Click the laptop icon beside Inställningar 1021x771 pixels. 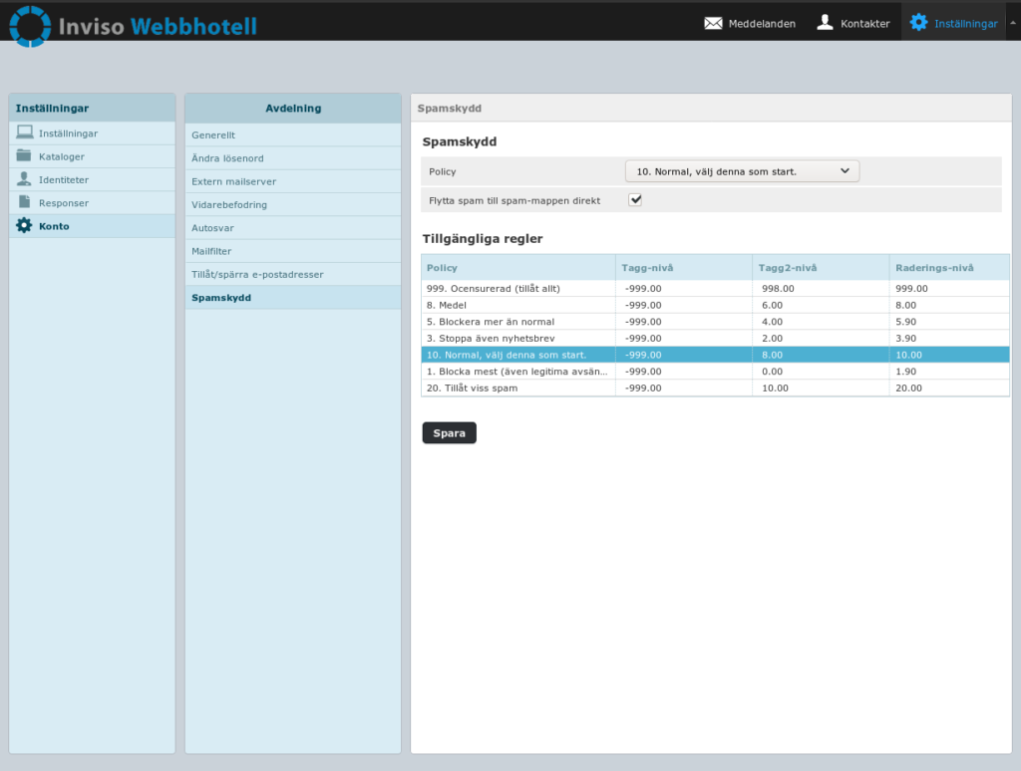coord(24,132)
